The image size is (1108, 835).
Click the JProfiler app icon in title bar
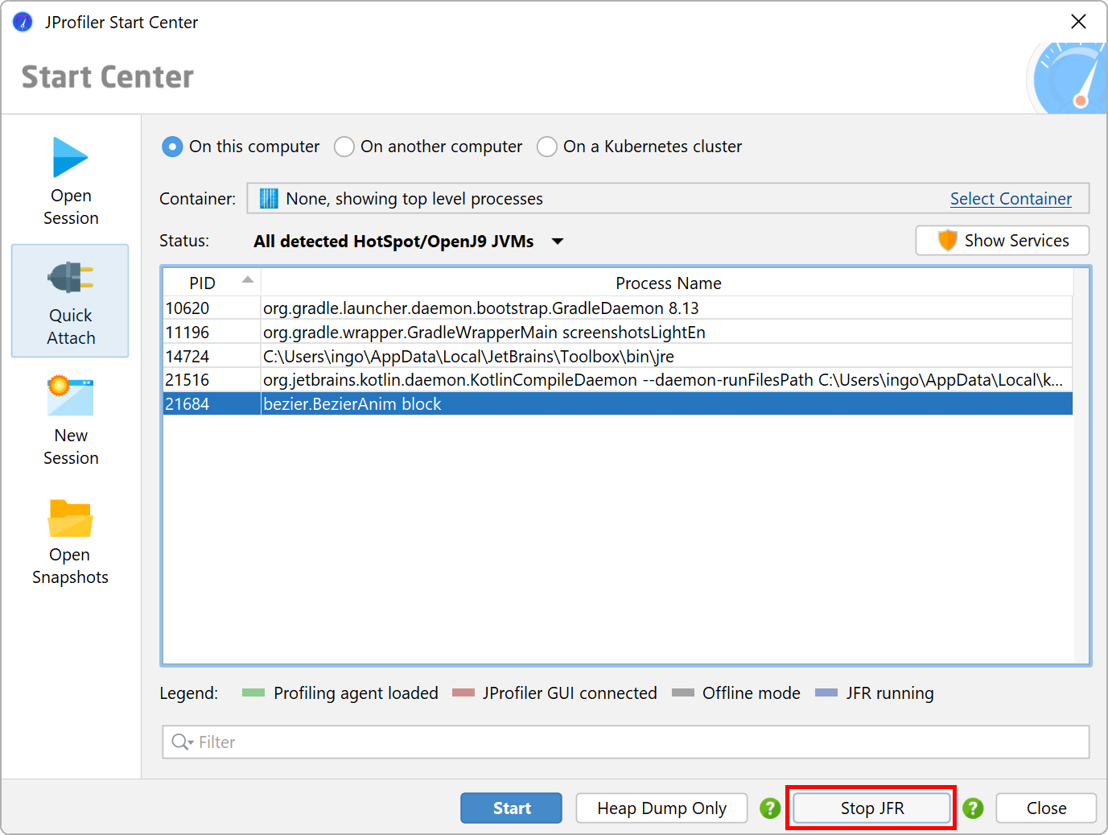(x=23, y=22)
